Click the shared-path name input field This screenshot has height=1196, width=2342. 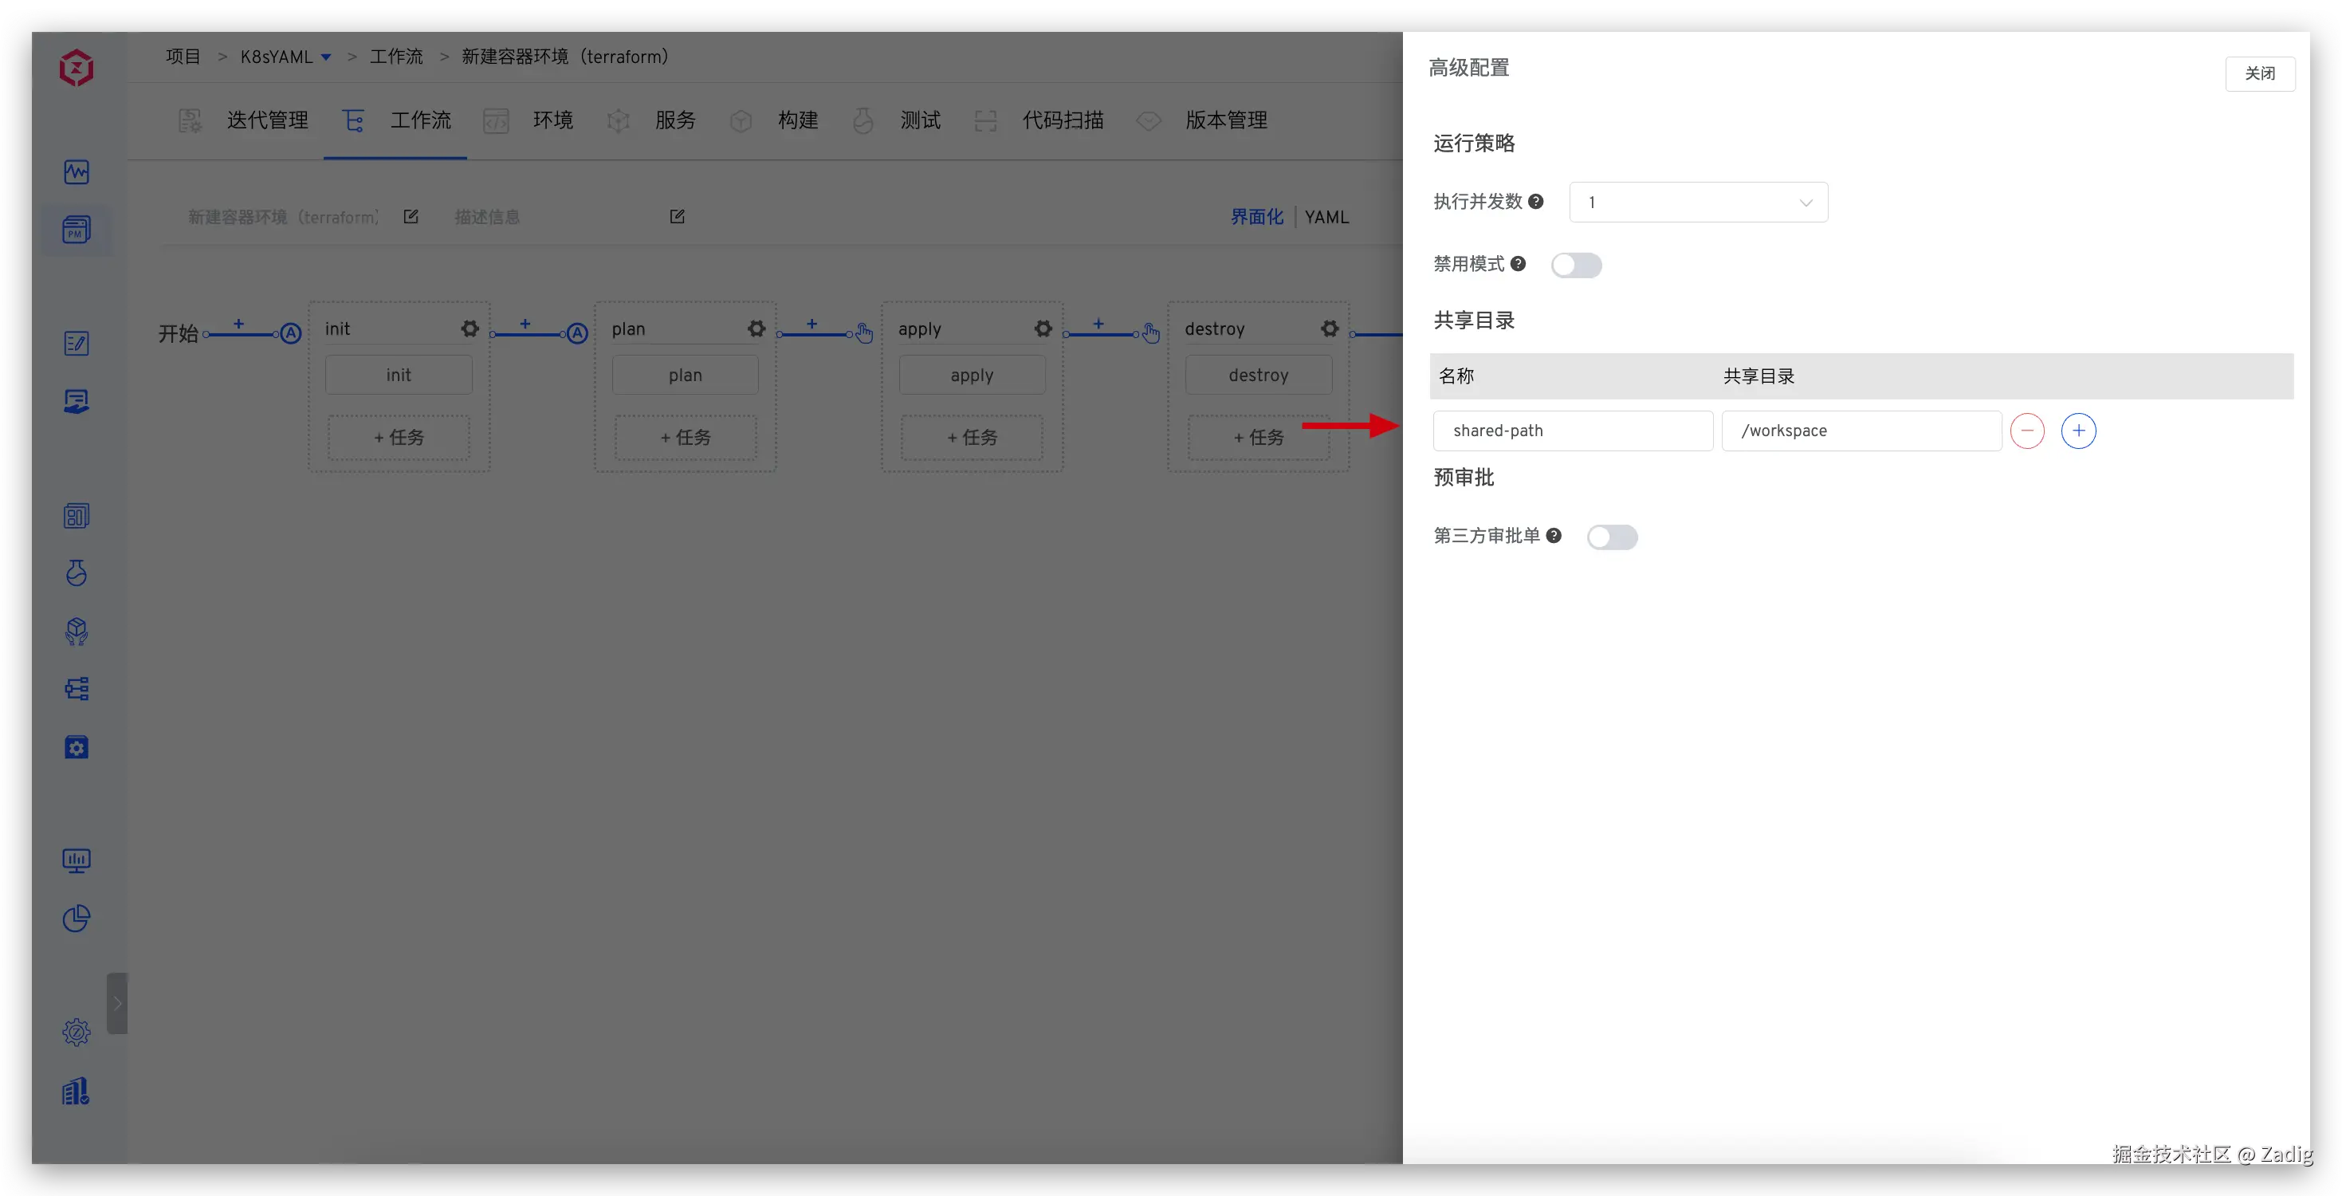pos(1572,431)
